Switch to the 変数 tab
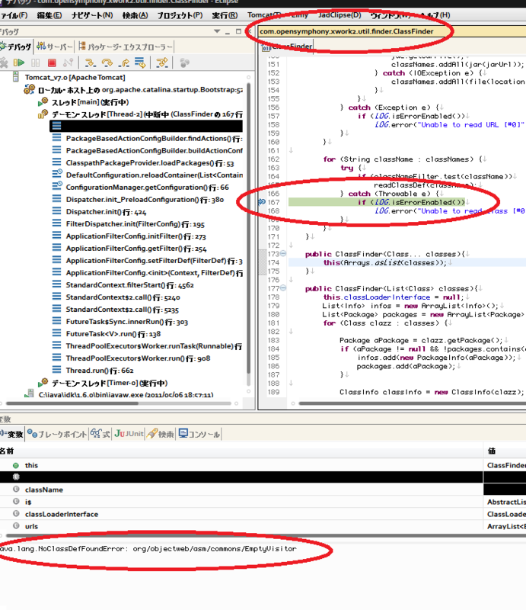Image resolution: width=526 pixels, height=610 pixels. (x=12, y=434)
